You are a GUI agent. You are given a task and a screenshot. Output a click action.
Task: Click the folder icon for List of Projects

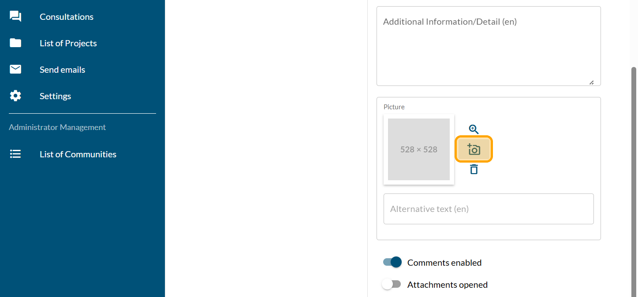(x=15, y=43)
